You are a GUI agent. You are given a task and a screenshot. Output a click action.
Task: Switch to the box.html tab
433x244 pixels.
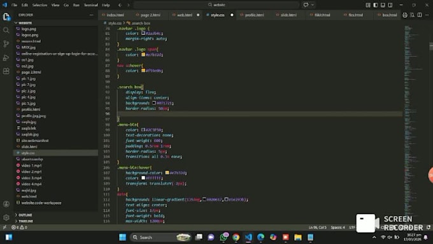click(x=389, y=15)
